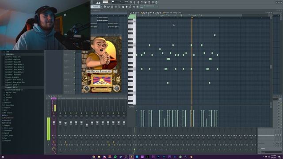Click the highest single note in piano roll
Image resolution: width=283 pixels, height=159 pixels.
point(214,35)
